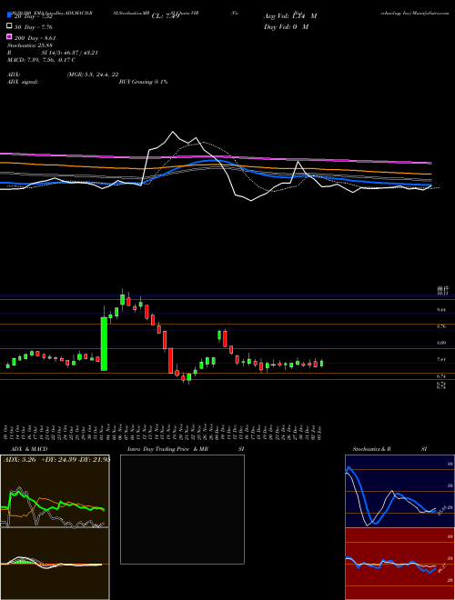Open the blue Stochastics chart panel

click(399, 491)
